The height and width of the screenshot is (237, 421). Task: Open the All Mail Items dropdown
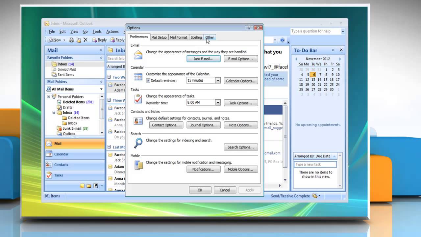pyautogui.click(x=101, y=89)
